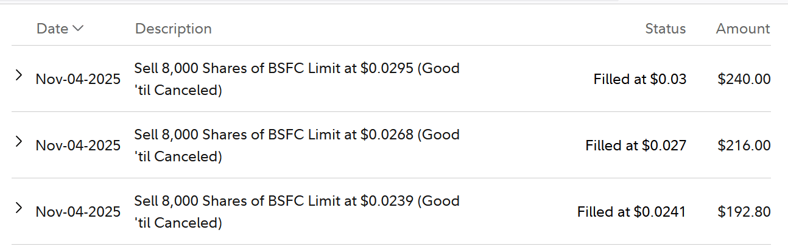
Task: Sort orders by the Date header label
Action: tap(52, 29)
